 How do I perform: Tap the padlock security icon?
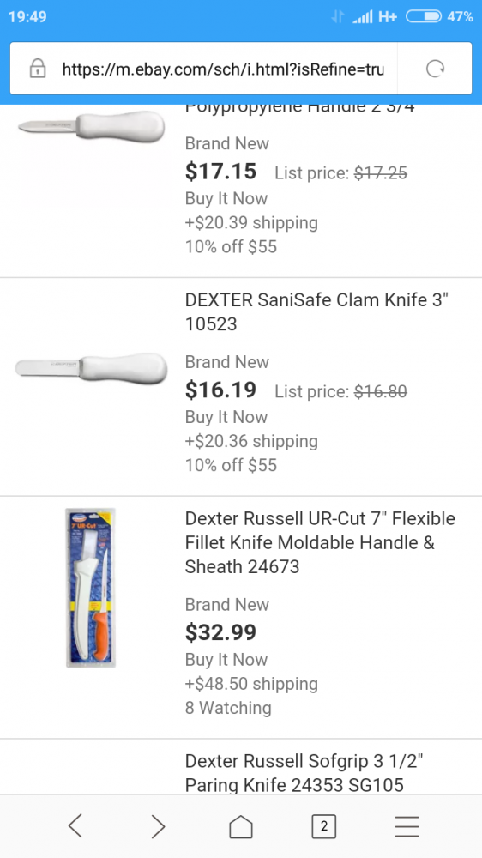pos(37,69)
